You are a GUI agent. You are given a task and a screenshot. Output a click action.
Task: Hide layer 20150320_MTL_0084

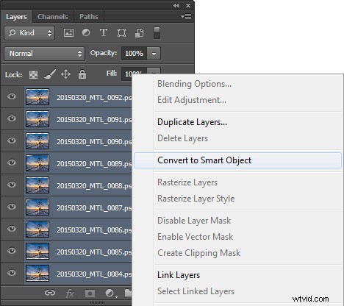tap(12, 273)
